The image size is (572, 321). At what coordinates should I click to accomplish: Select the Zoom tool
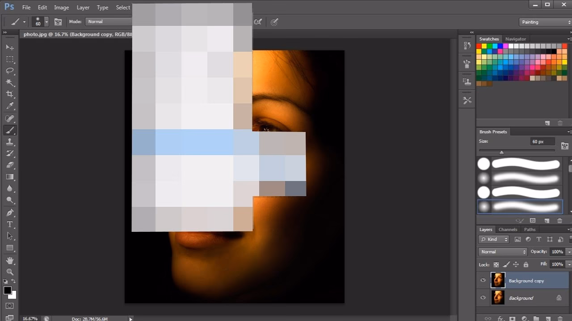coord(10,271)
